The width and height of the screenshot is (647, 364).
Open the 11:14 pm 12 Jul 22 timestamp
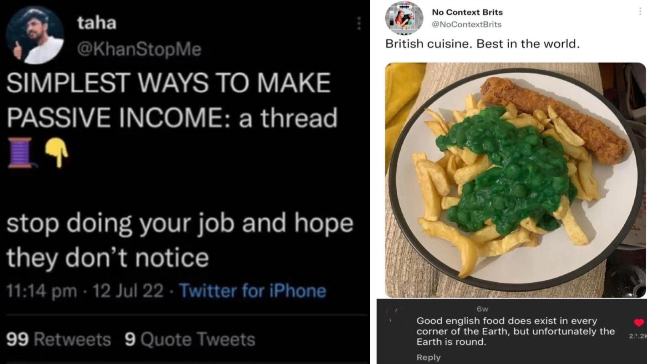pyautogui.click(x=85, y=291)
